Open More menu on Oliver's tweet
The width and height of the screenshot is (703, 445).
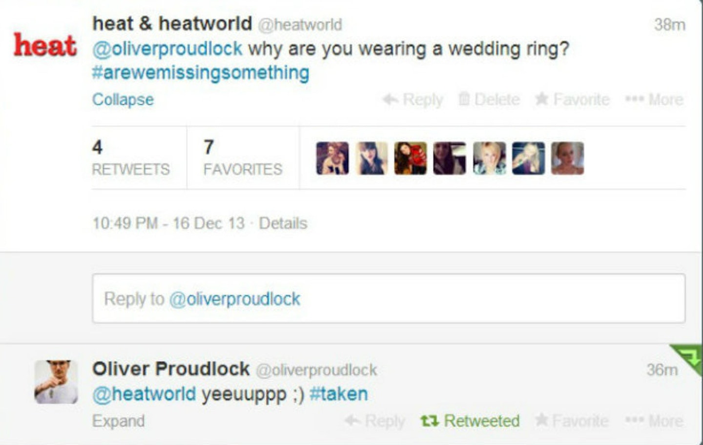654,421
